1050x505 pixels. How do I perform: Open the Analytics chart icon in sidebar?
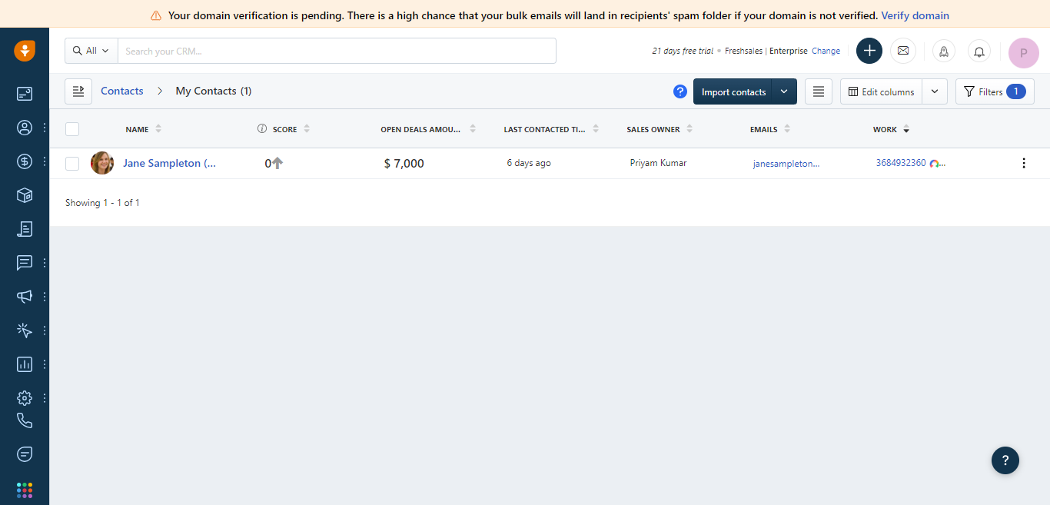tap(25, 364)
